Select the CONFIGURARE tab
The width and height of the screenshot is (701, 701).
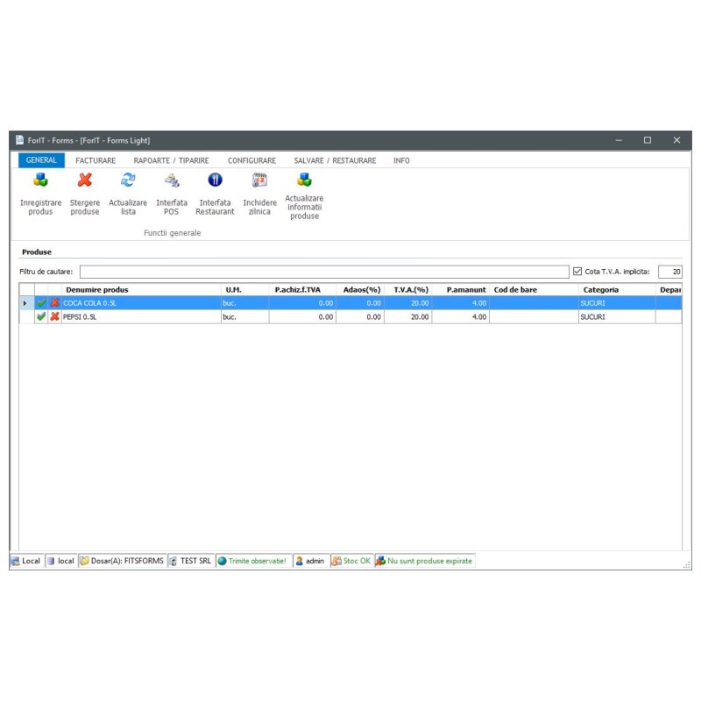[251, 161]
